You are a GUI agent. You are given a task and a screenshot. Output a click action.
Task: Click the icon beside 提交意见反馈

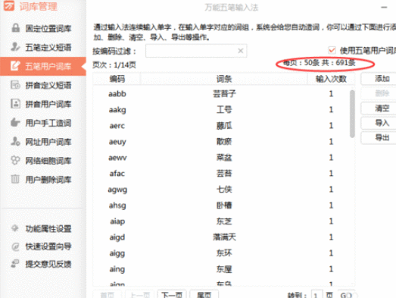coord(15,264)
